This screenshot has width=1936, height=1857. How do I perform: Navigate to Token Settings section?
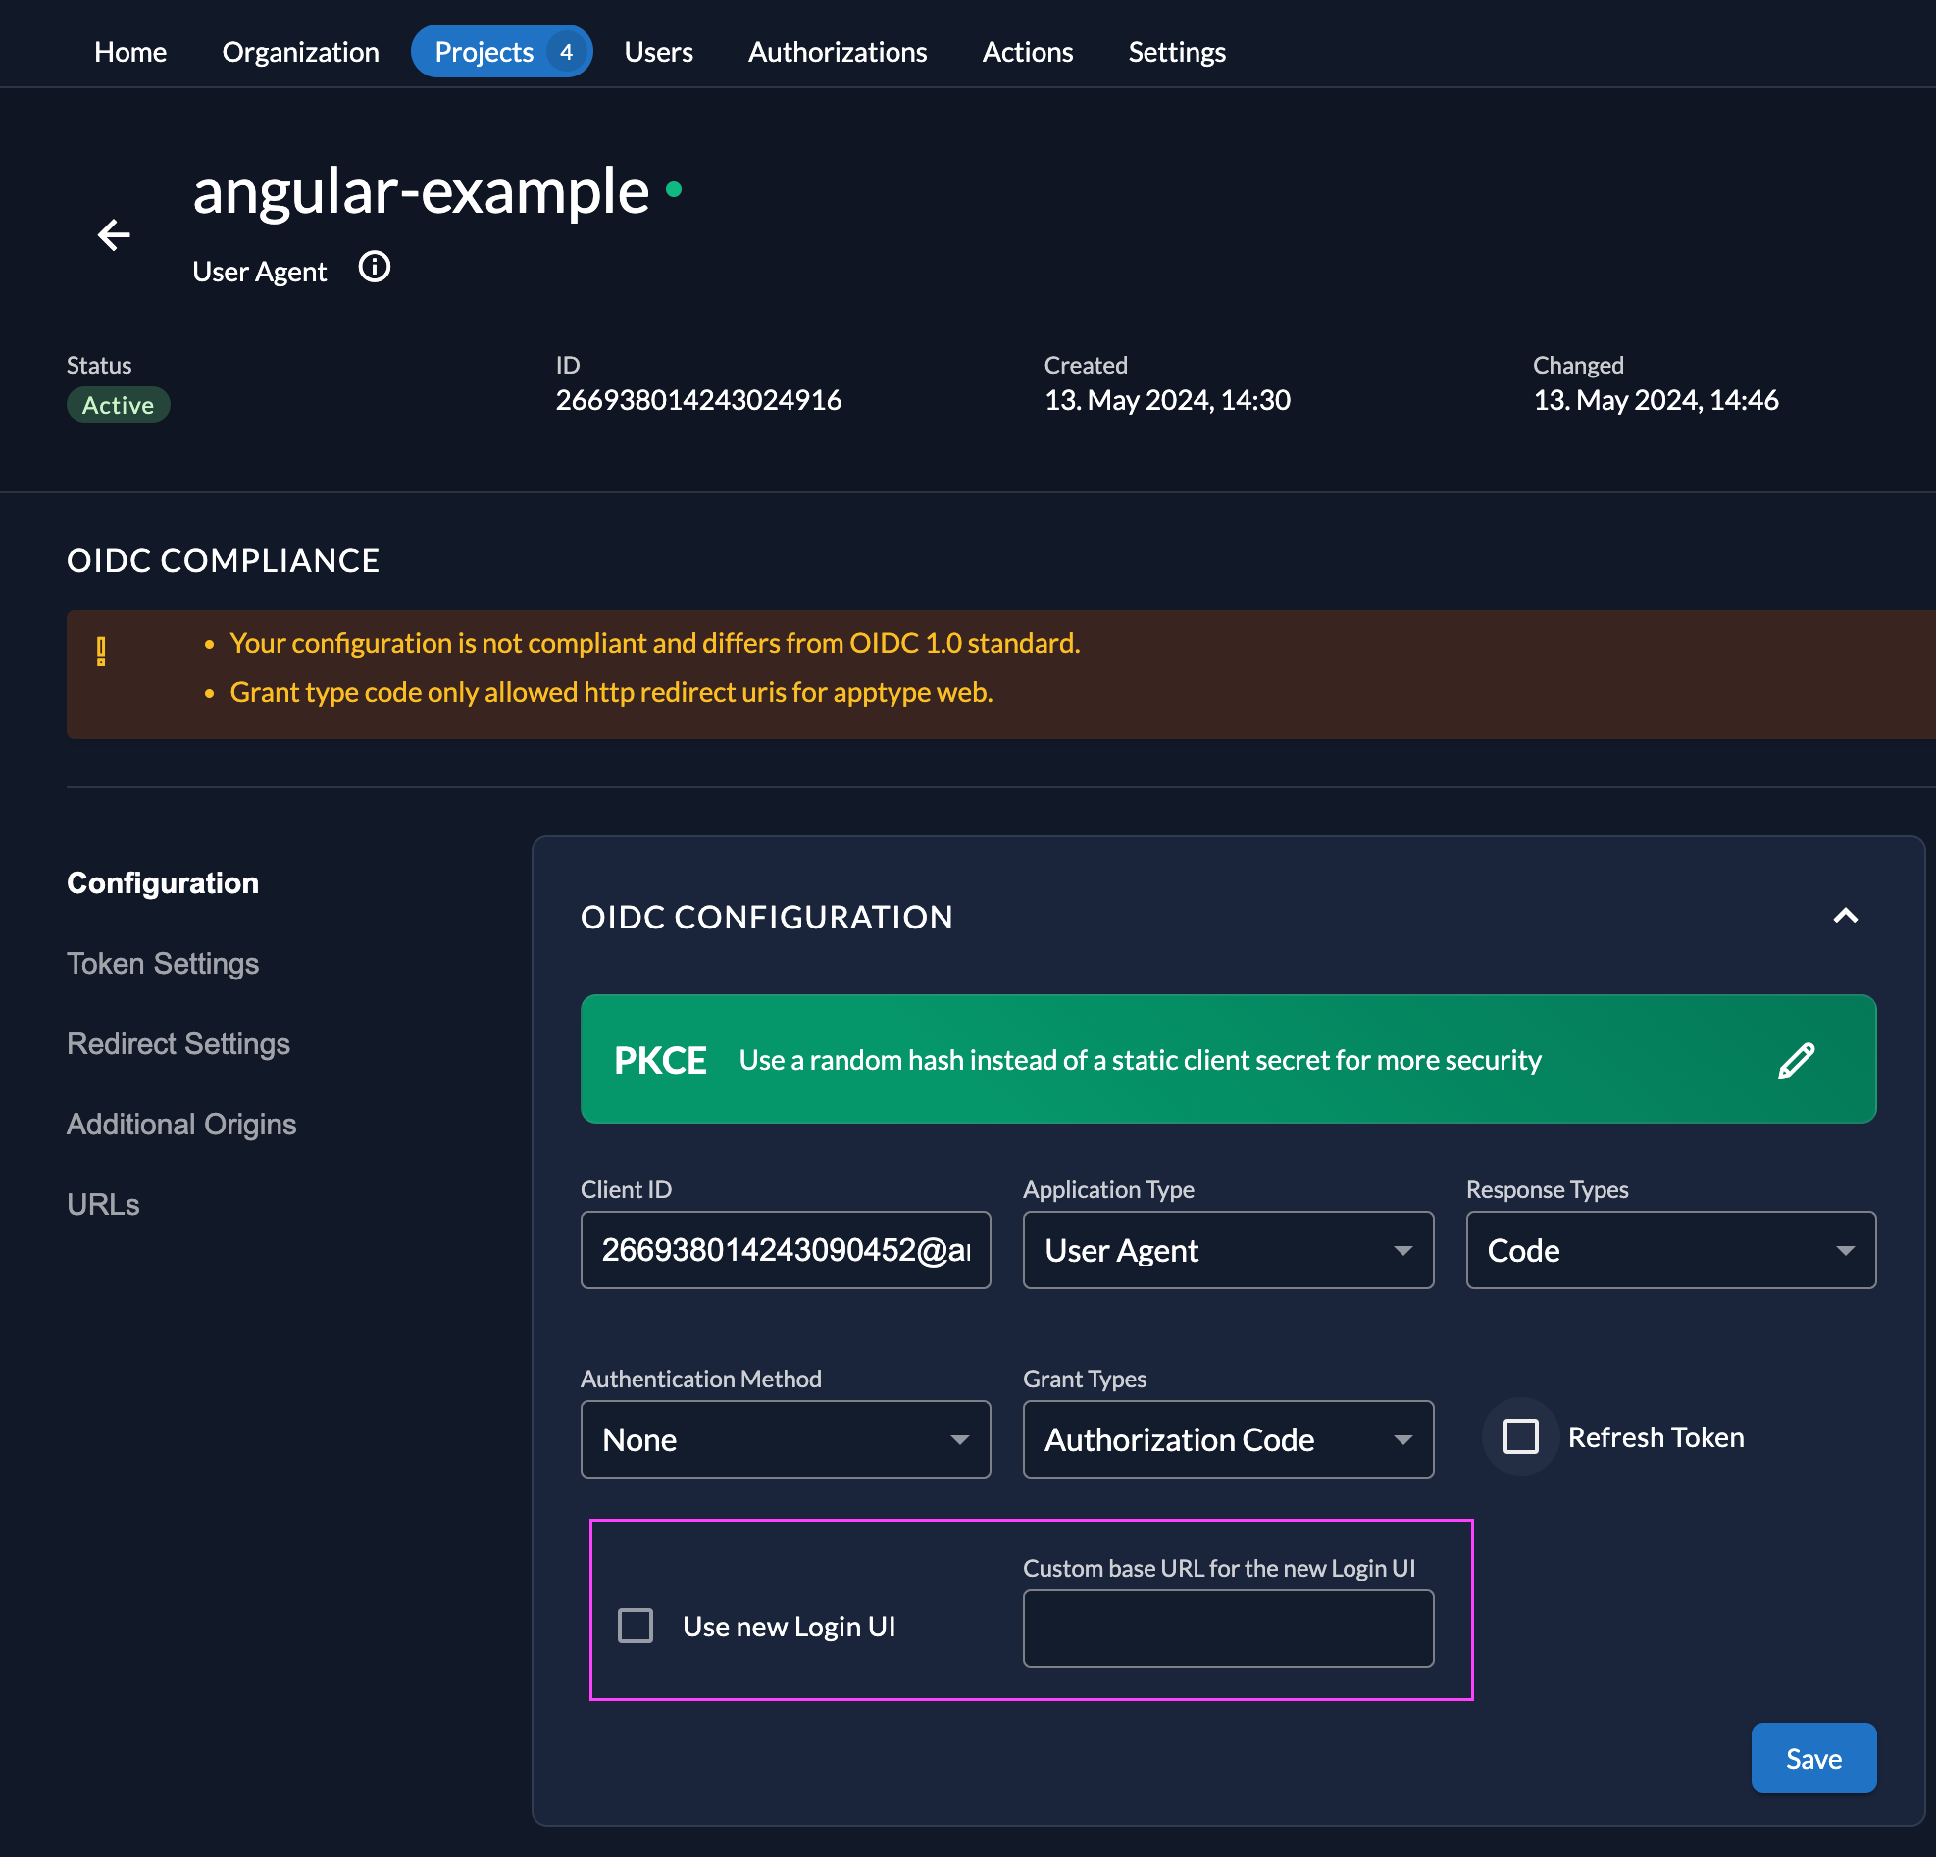(163, 962)
